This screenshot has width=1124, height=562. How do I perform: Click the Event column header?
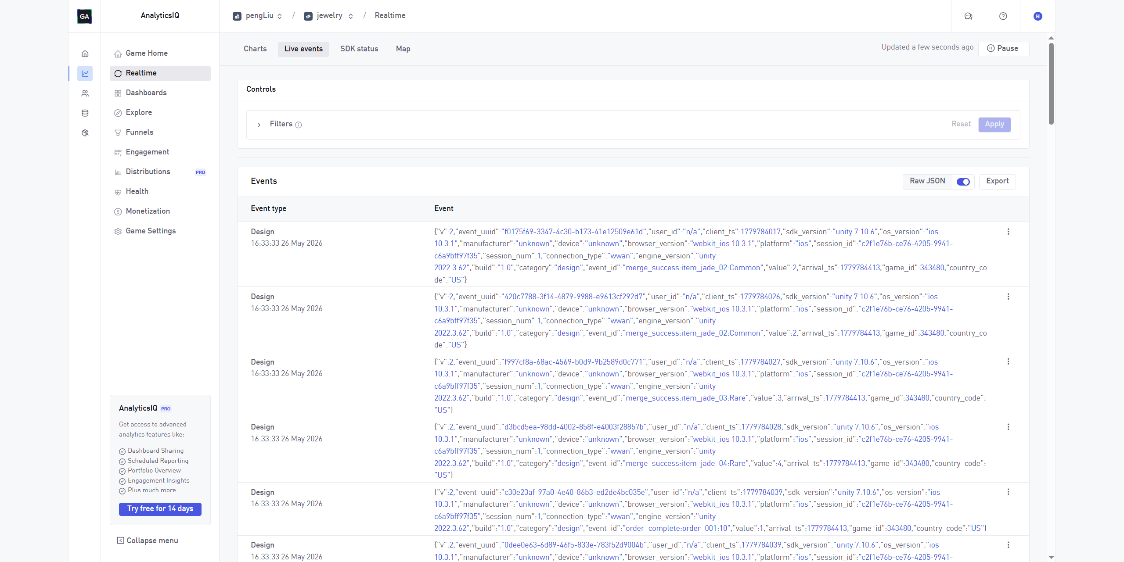pyautogui.click(x=444, y=209)
